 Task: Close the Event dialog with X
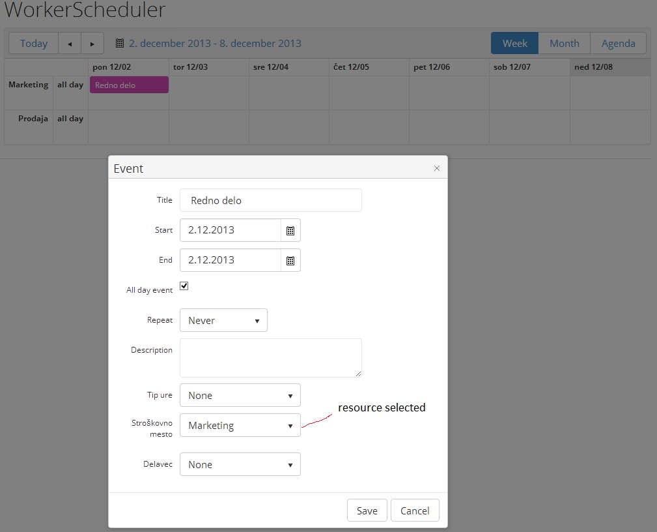(437, 168)
